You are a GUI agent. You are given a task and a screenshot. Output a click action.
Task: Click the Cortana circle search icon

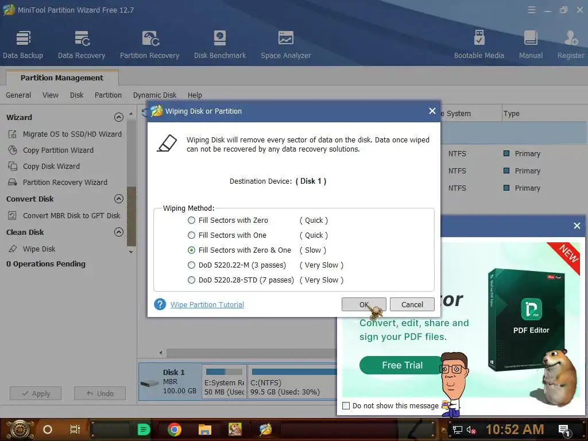(47, 430)
